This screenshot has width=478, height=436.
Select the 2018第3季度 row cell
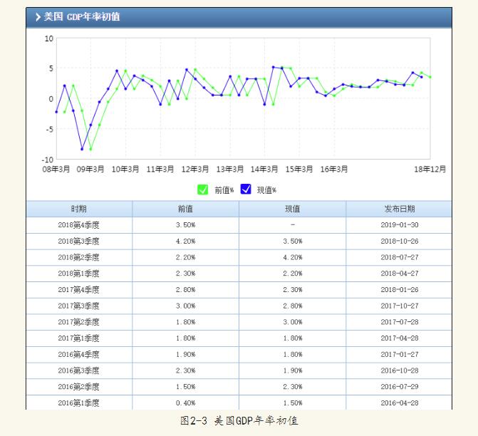(x=79, y=242)
